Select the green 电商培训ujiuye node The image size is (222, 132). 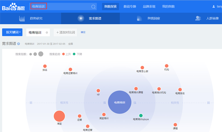pos(141,115)
